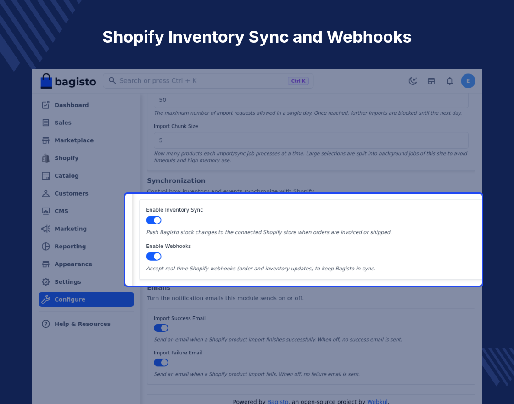Viewport: 514px width, 404px height.
Task: Open CMS menu item
Action: click(82, 211)
